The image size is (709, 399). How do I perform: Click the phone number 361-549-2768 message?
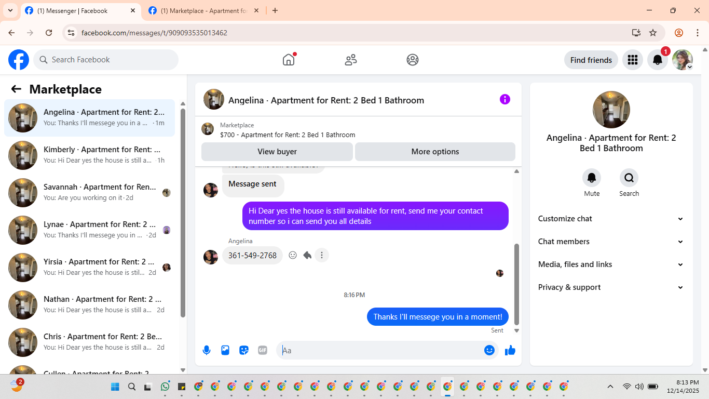pos(252,255)
